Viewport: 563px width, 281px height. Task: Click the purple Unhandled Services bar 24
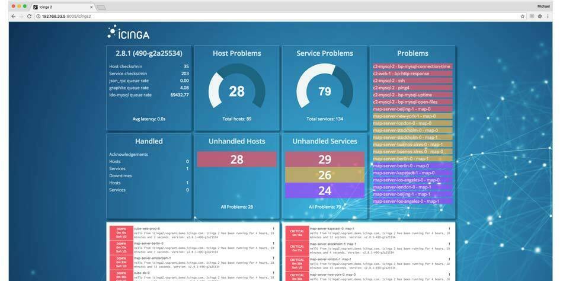(325, 190)
